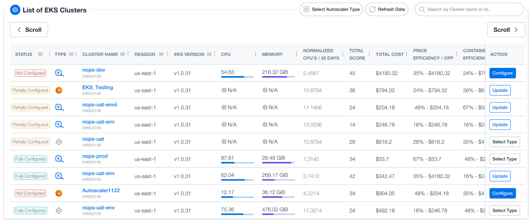Click the search magnifier icon
The image size is (530, 222).
pos(422,9)
